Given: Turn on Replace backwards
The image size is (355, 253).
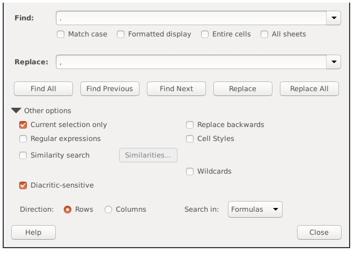Looking at the screenshot, I should pyautogui.click(x=190, y=125).
